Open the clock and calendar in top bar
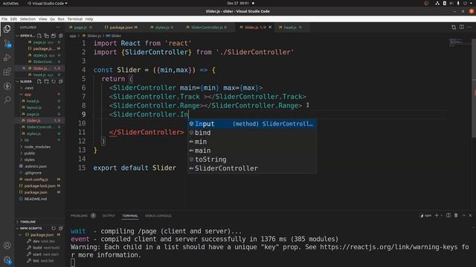The width and height of the screenshot is (476, 267). 238,3
